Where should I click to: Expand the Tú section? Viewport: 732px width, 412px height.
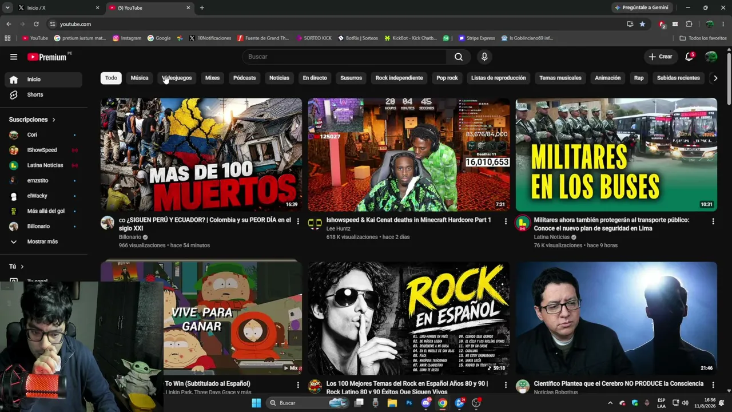pos(17,267)
